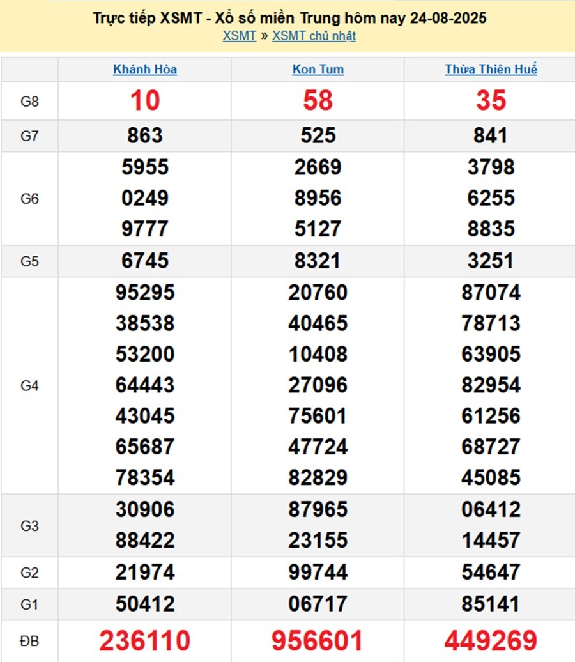
Task: Select Khánh Hòa G2 result 21974
Action: 145,573
